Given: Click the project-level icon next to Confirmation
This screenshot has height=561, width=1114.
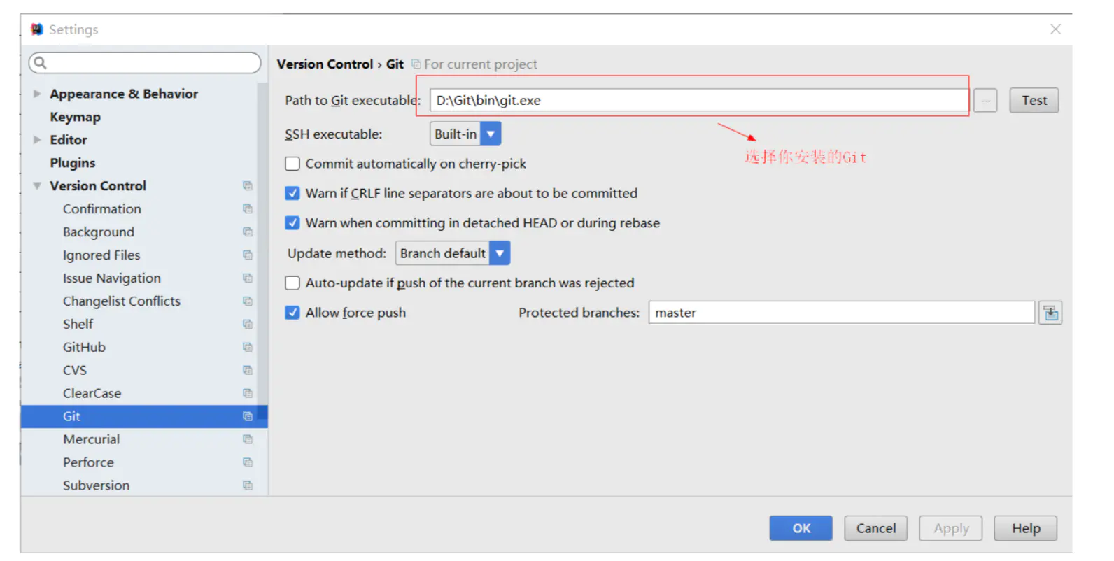Looking at the screenshot, I should pos(247,209).
